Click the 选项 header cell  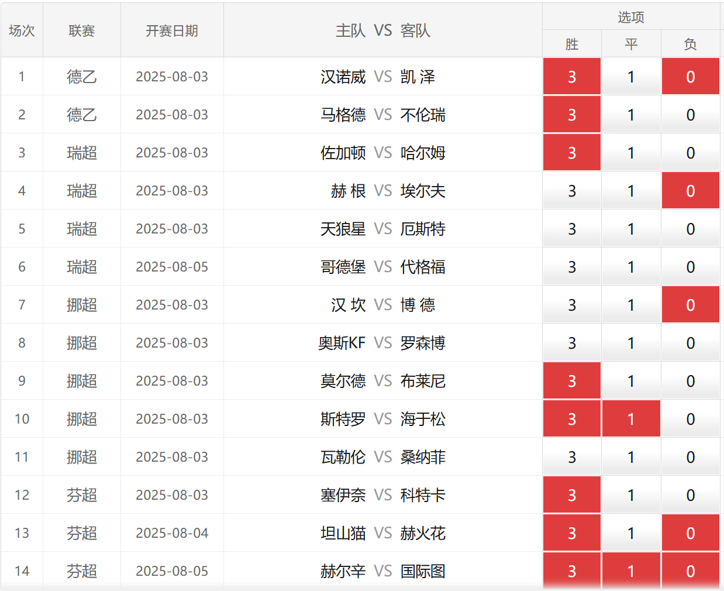coord(631,17)
